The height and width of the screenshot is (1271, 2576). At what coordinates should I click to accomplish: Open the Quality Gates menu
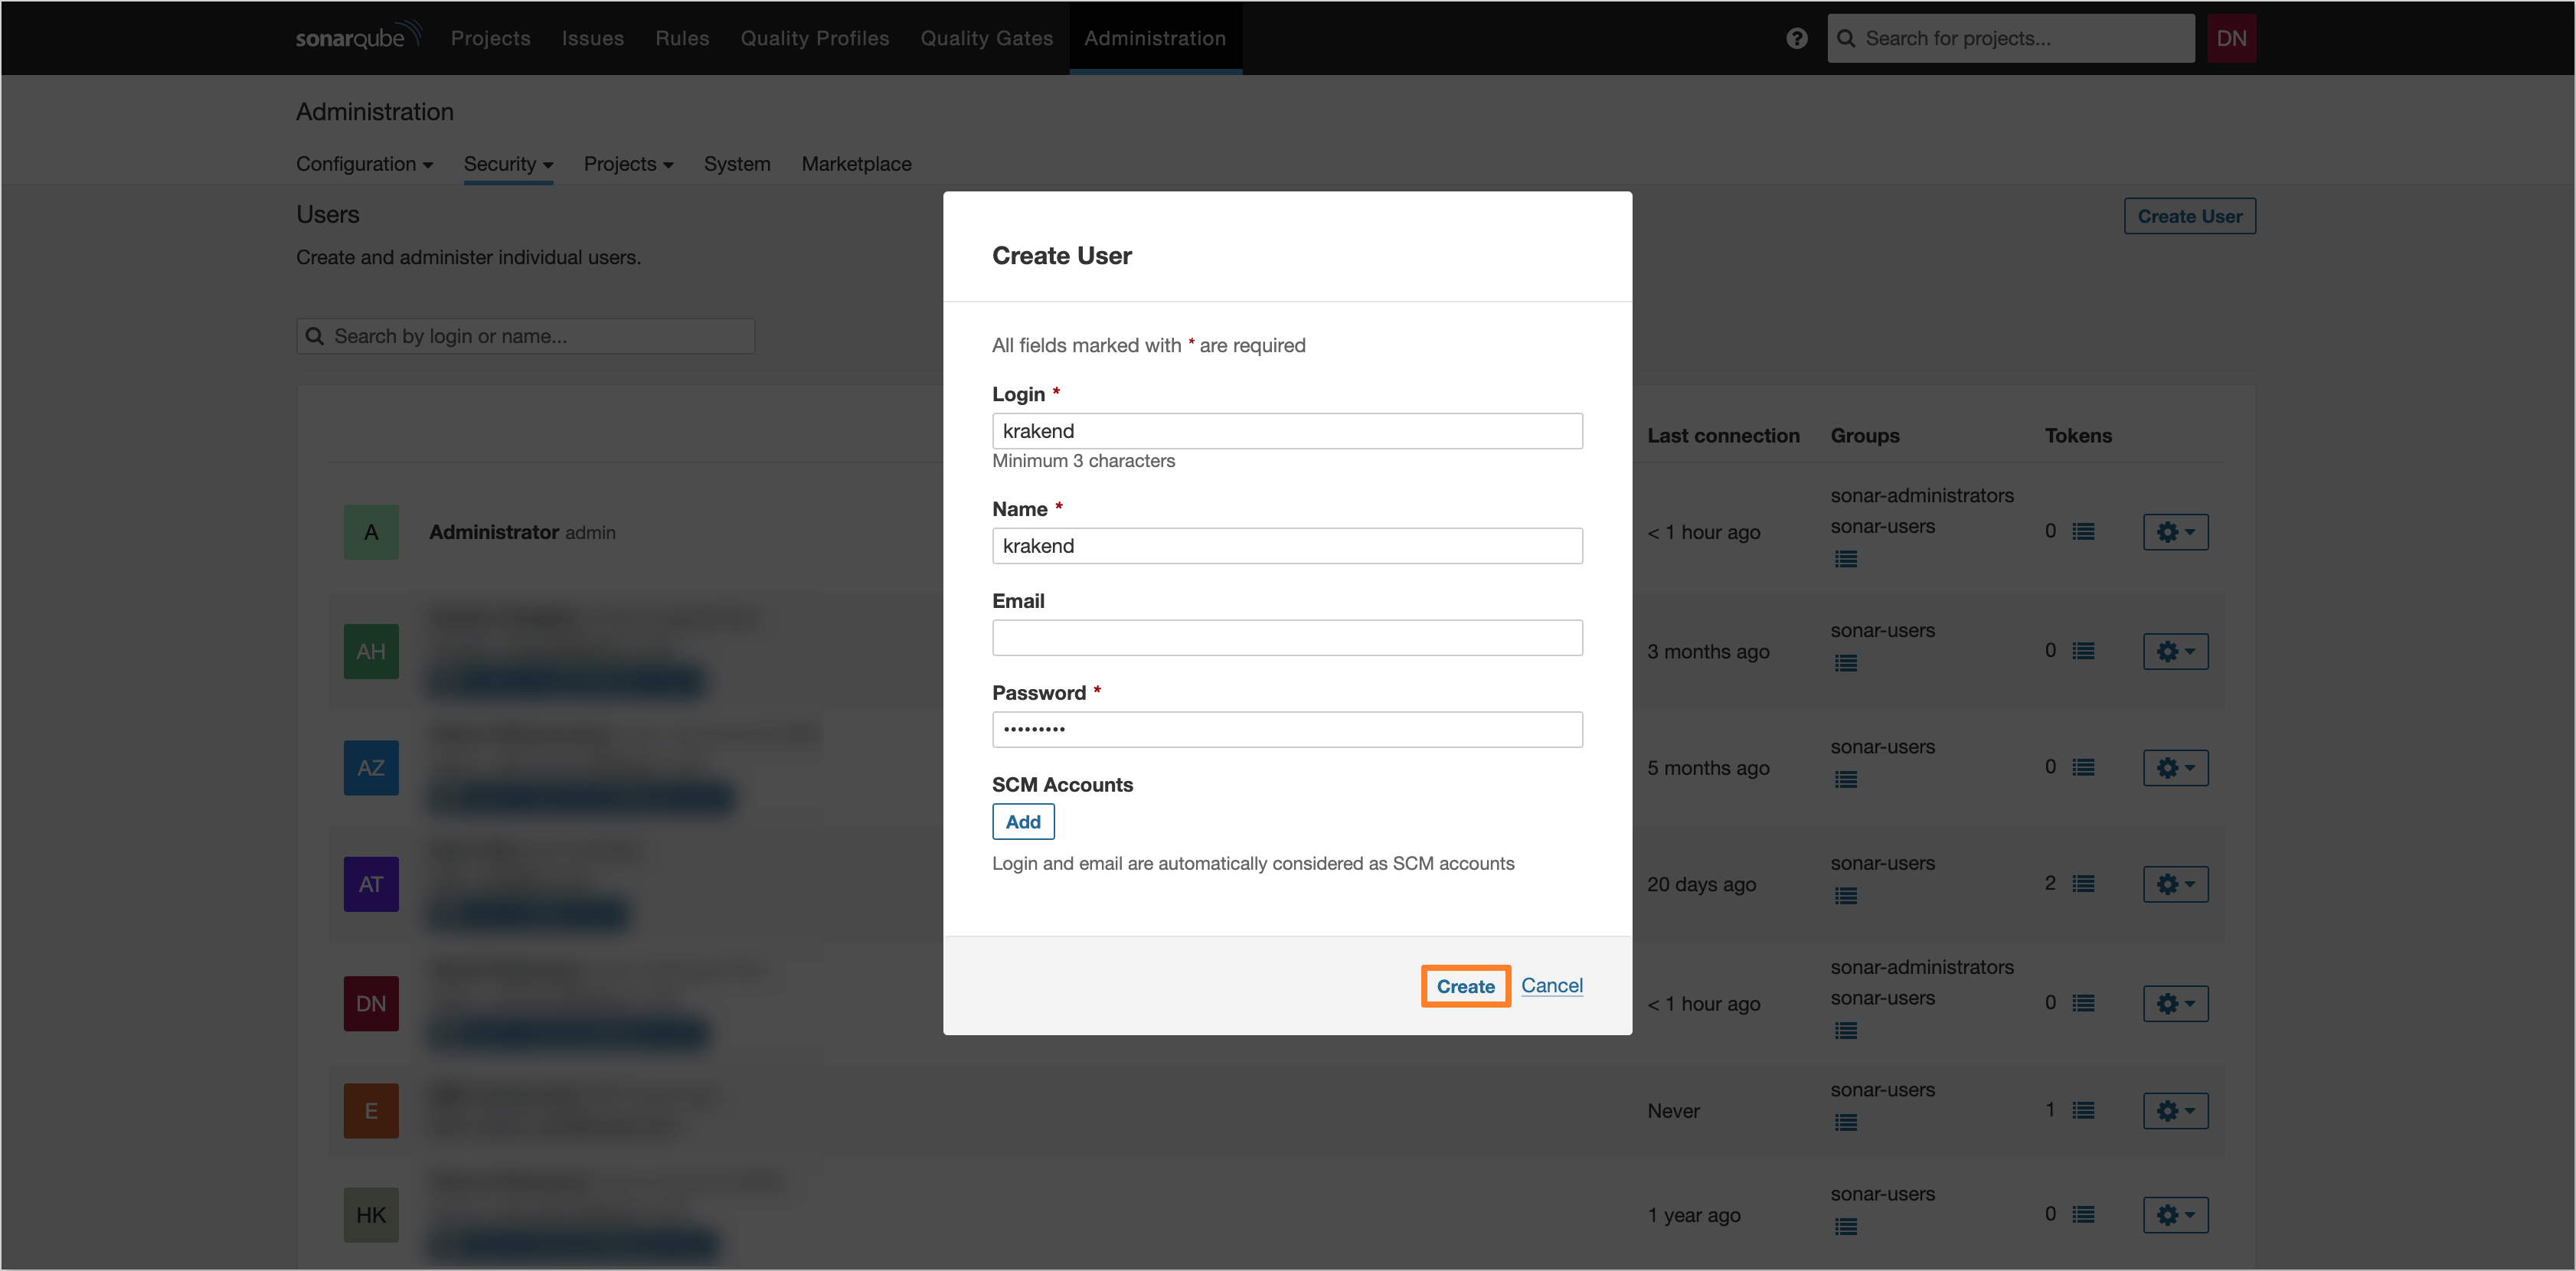pos(986,38)
